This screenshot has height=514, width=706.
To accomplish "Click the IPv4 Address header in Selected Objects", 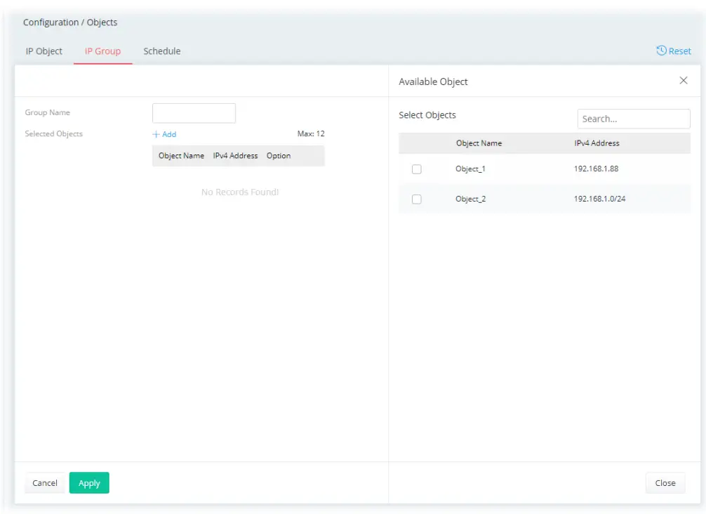I will pyautogui.click(x=235, y=156).
